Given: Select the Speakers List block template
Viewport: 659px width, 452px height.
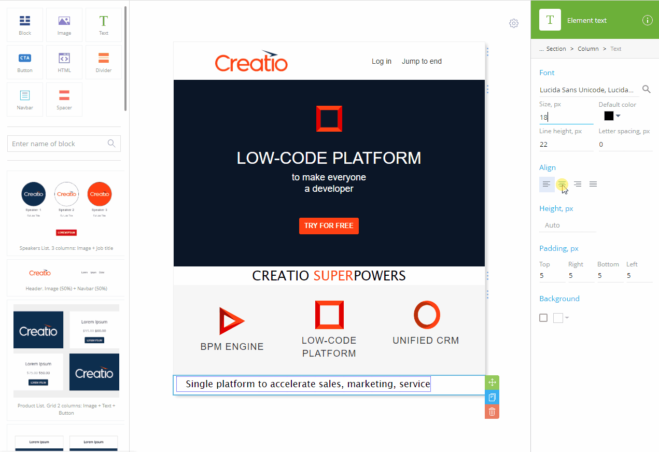Looking at the screenshot, I should pos(66,213).
